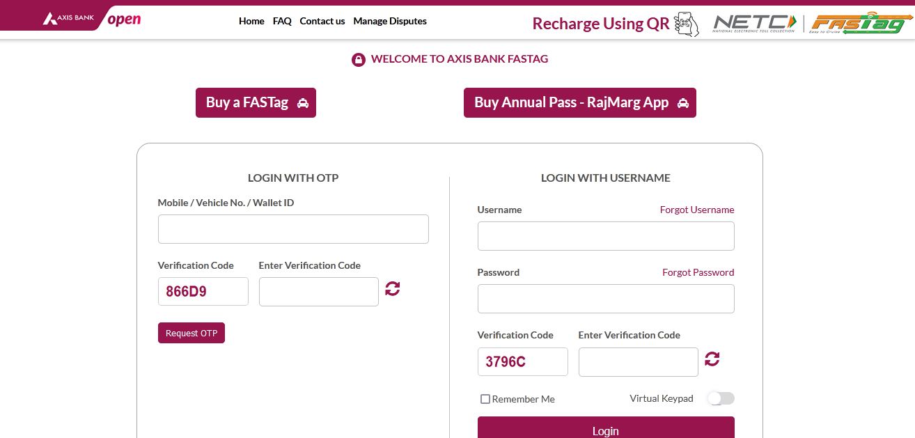
Task: Enable the Remember Me checkbox
Action: pyautogui.click(x=485, y=399)
